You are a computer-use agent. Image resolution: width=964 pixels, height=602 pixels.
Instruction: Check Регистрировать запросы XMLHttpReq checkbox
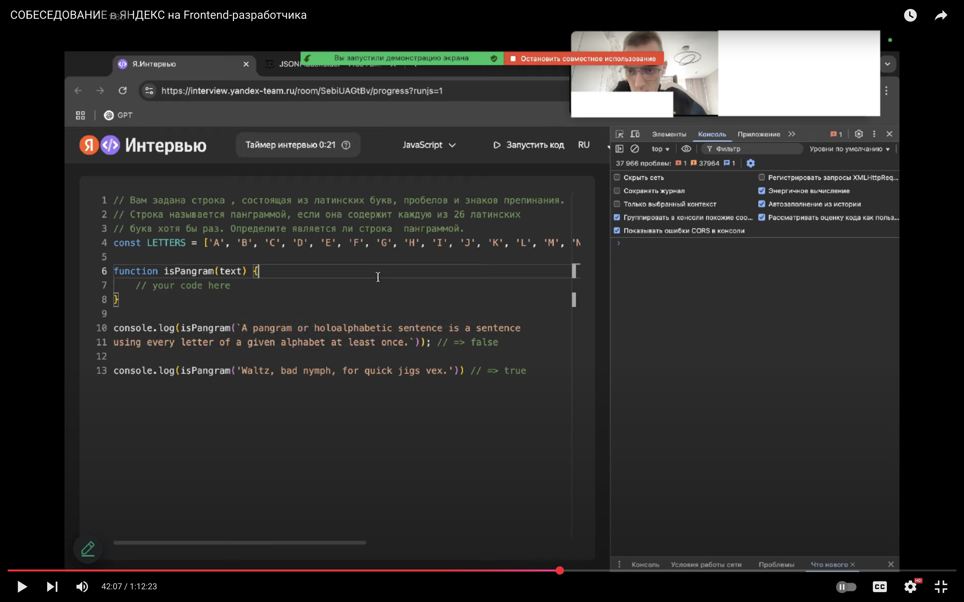click(762, 177)
